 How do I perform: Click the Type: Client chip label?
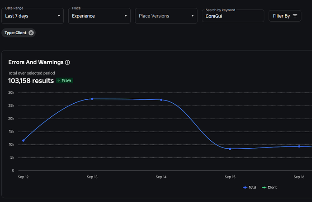(x=15, y=32)
